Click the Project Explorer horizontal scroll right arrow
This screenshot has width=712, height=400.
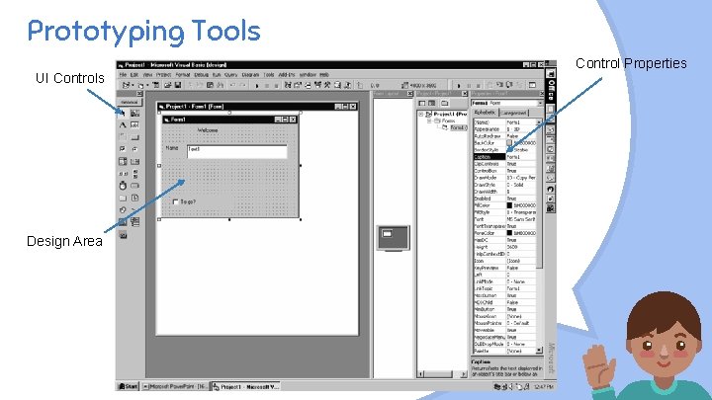(463, 374)
